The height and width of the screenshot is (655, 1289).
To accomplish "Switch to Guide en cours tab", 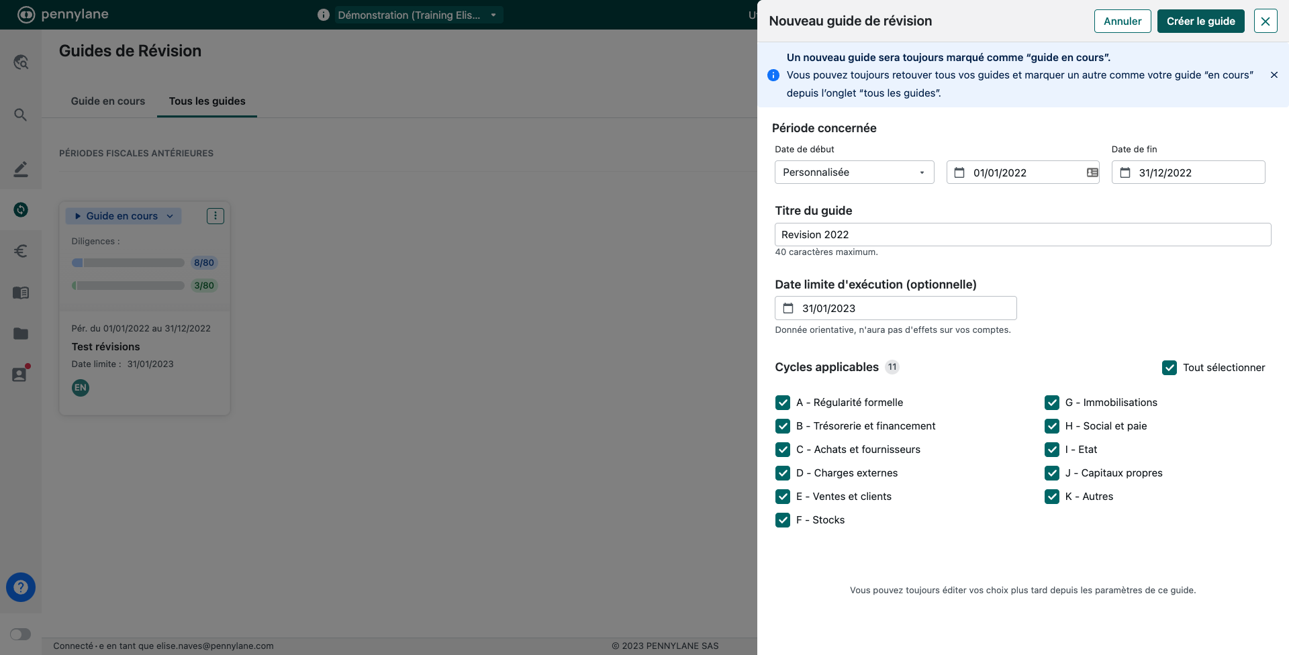I will [x=108, y=101].
